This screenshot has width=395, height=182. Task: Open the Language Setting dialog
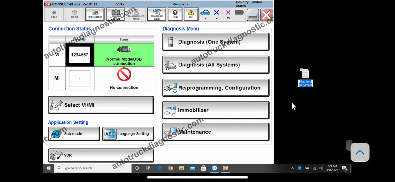click(x=128, y=134)
